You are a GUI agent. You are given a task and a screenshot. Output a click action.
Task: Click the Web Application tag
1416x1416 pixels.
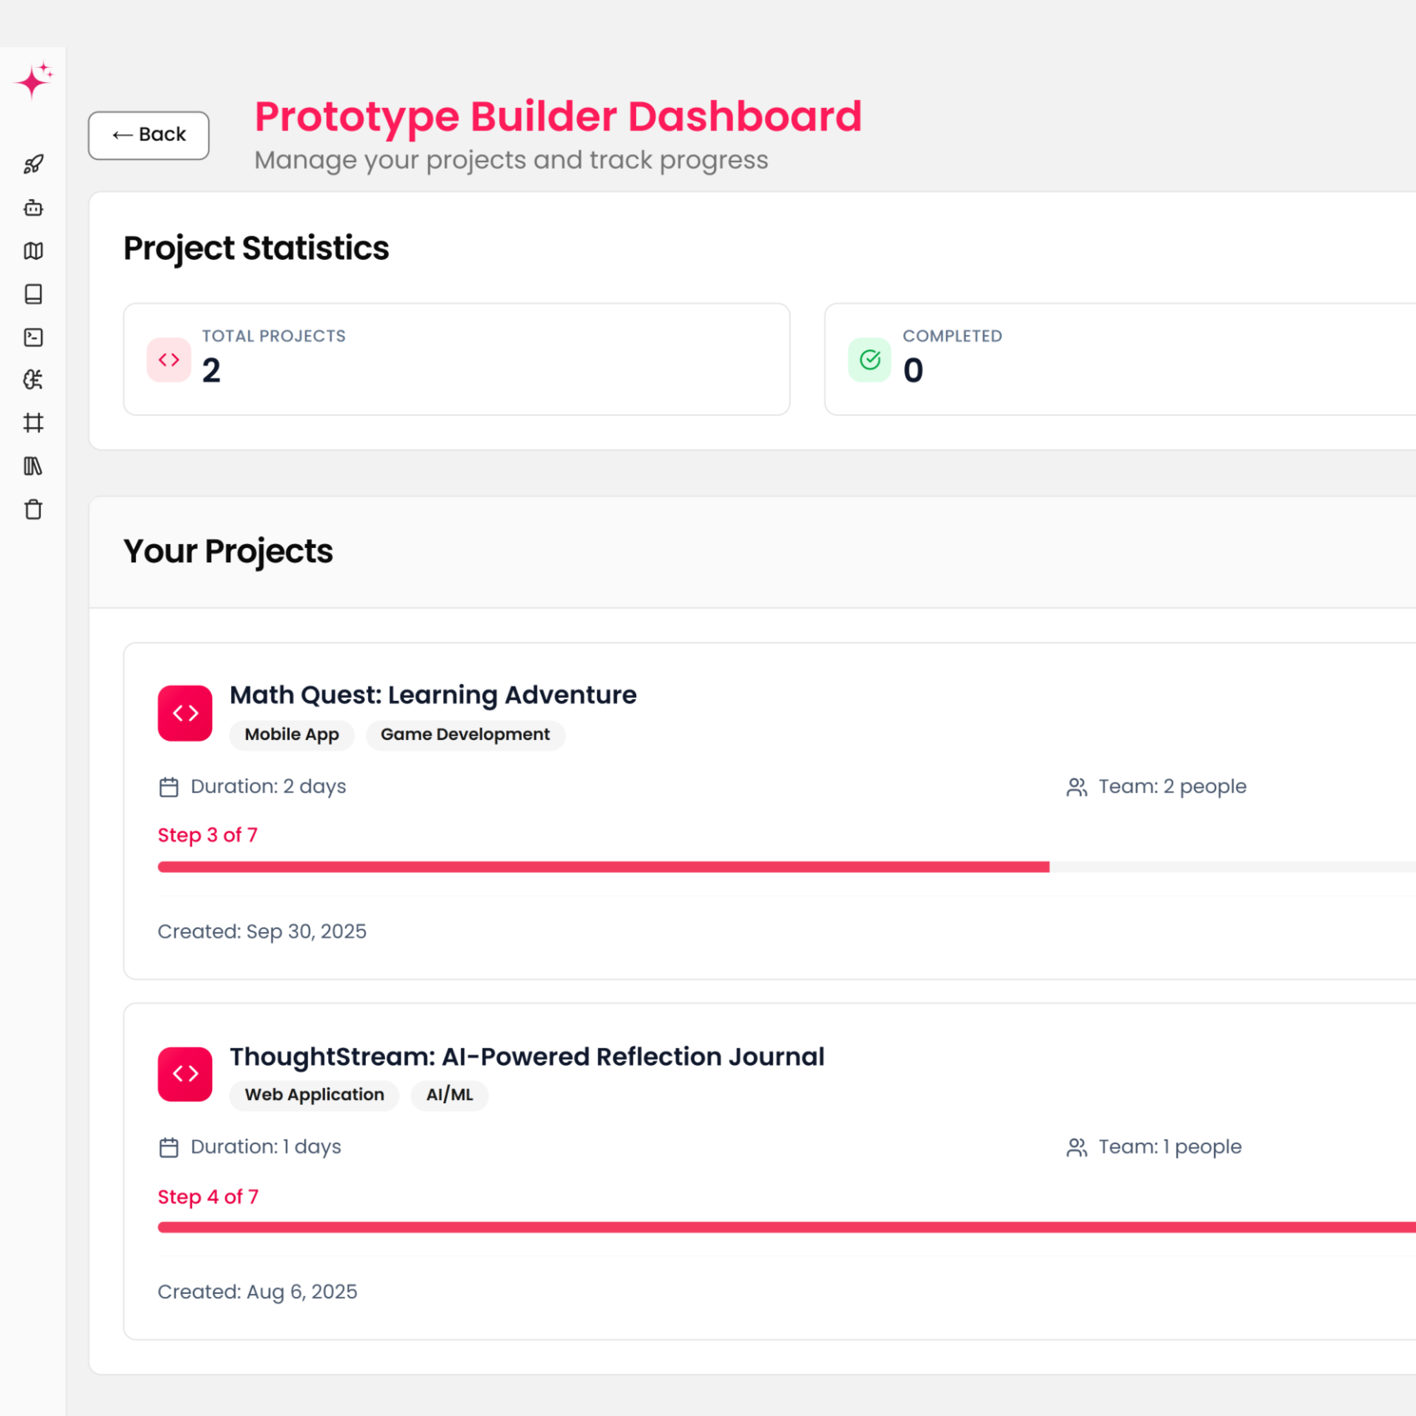[x=314, y=1095]
